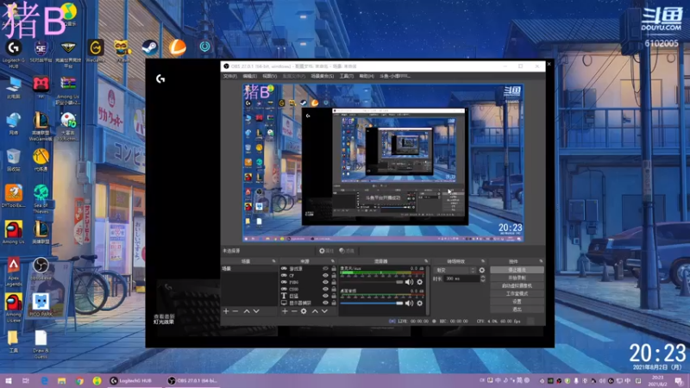690x388 pixels.
Task: Toggle visibility of CF source
Action: pos(326,275)
